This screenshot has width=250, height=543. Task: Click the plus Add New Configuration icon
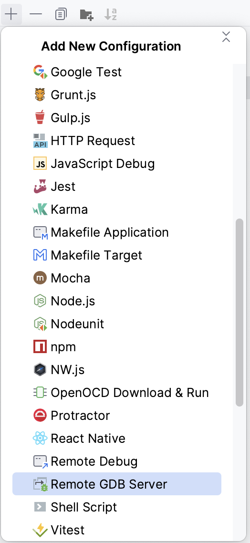point(11,14)
